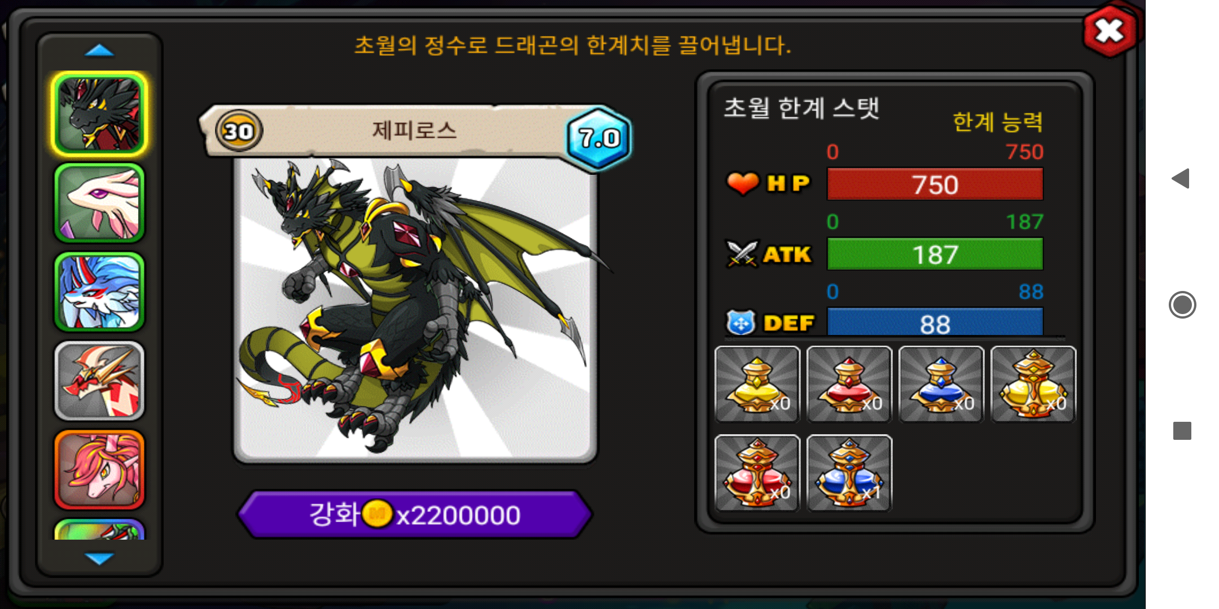This screenshot has width=1219, height=609.
Task: Tap the purple 강화 x2200000 button
Action: click(415, 514)
